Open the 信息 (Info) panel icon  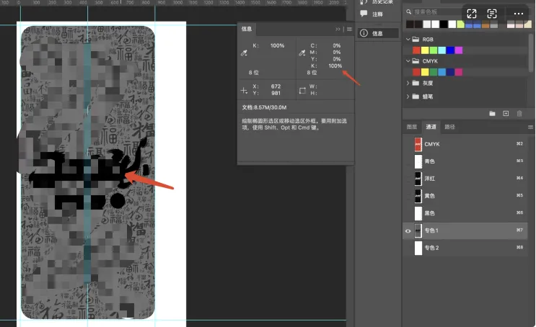click(364, 33)
